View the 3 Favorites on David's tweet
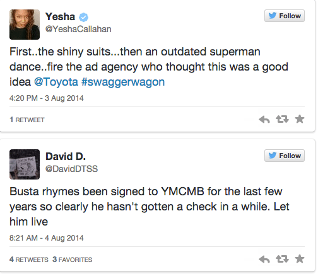Viewport: 318px width, 274px height. pos(73,260)
